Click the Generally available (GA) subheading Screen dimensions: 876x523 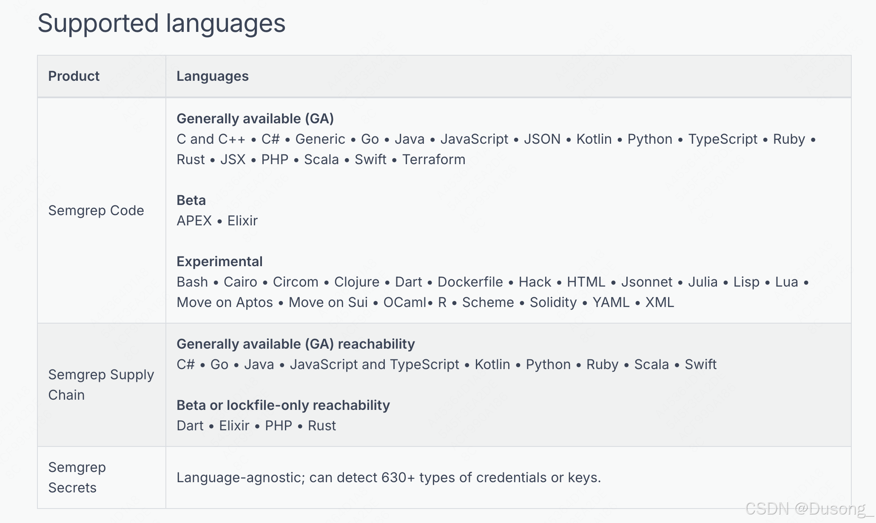click(255, 119)
